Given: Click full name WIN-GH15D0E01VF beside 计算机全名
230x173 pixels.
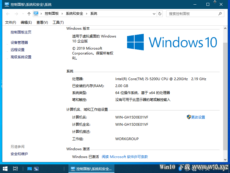Looking at the screenshot, I should tap(132, 125).
